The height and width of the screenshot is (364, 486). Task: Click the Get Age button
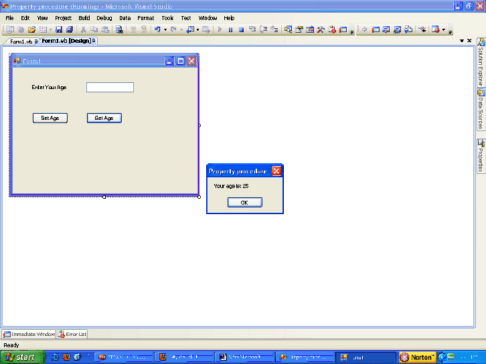coord(104,118)
